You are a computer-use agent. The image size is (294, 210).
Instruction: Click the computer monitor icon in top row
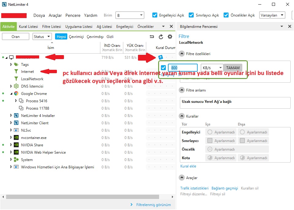[x=11, y=57]
